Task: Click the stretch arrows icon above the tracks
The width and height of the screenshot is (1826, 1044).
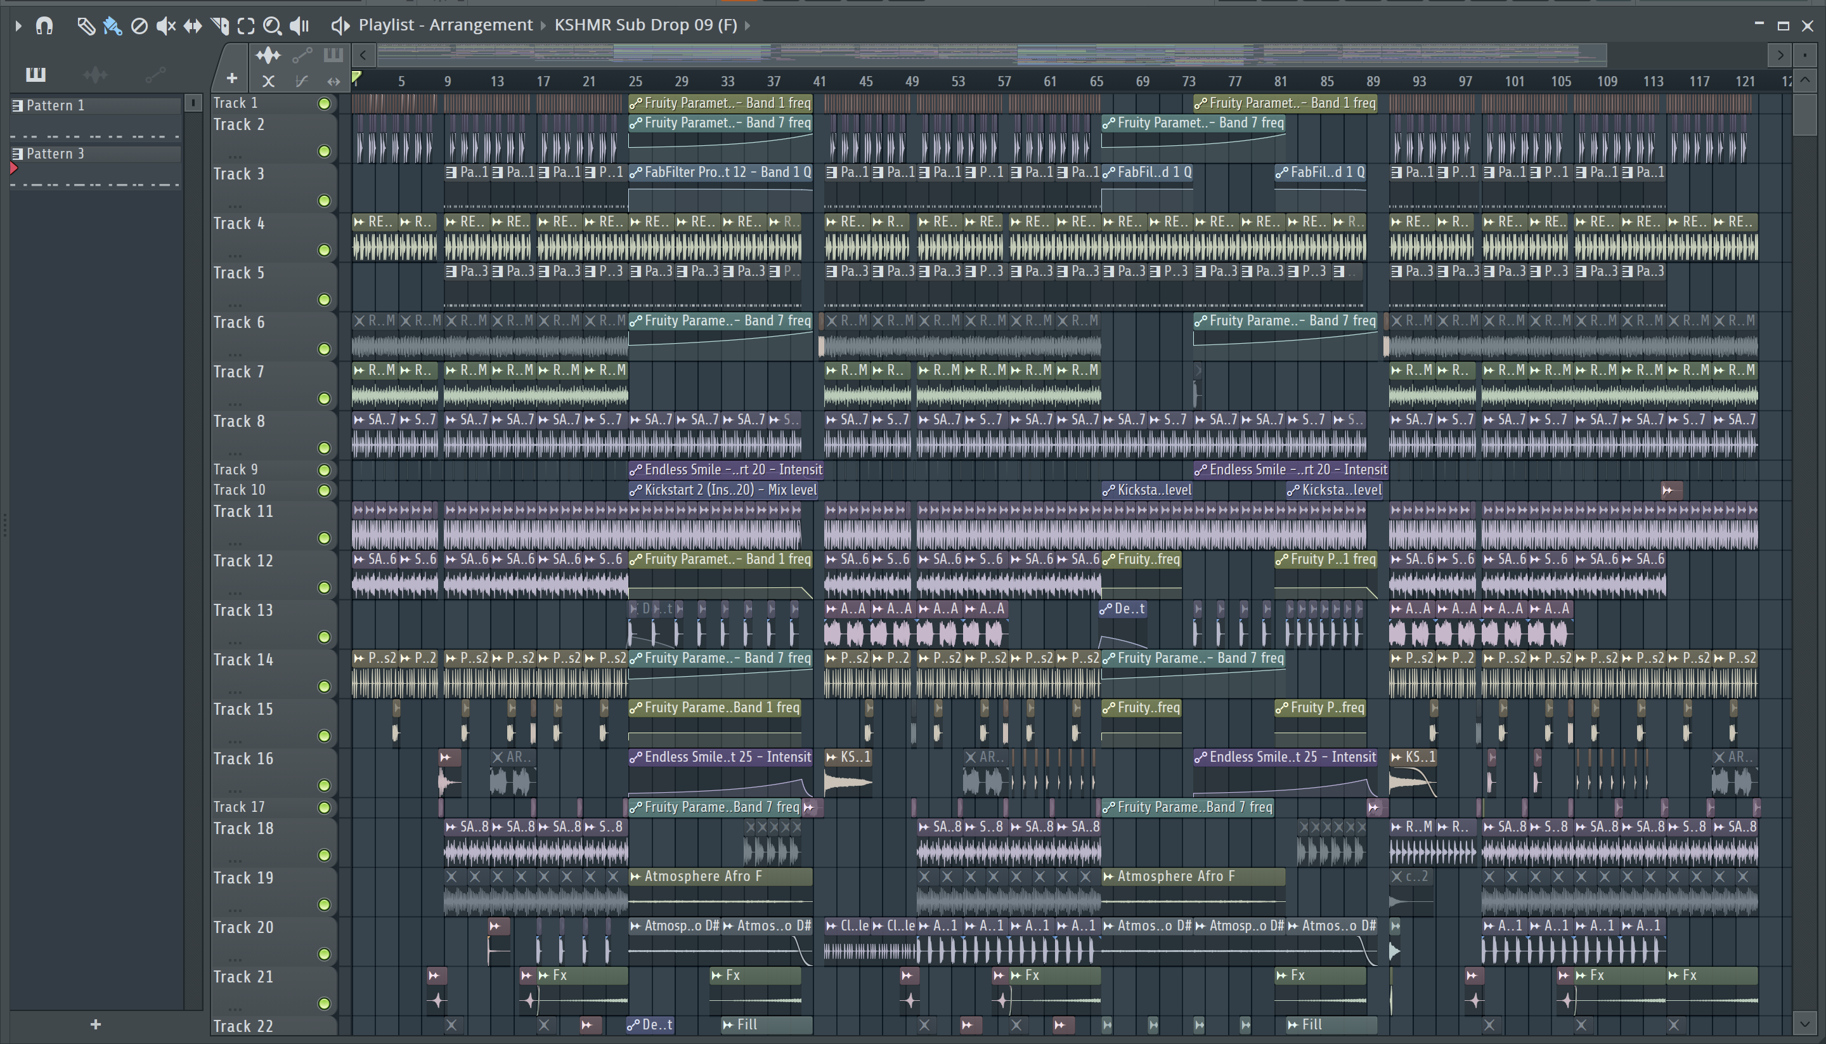Action: [333, 81]
